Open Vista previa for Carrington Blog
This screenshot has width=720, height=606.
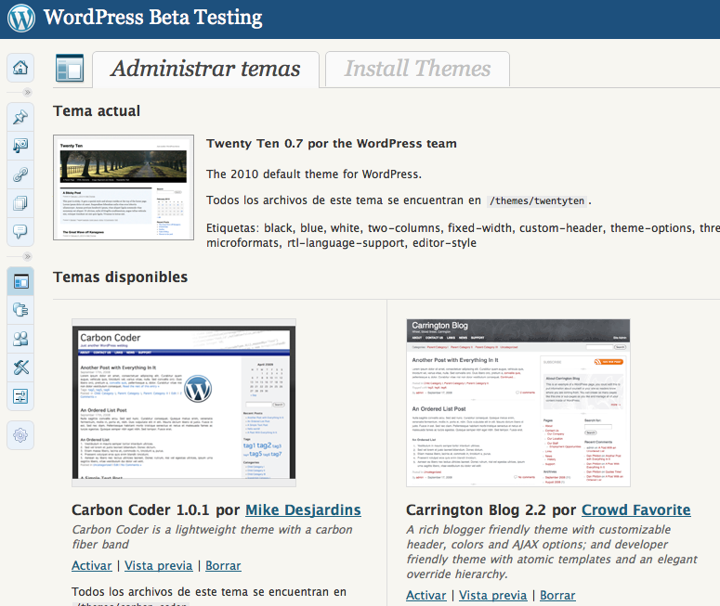coord(492,595)
